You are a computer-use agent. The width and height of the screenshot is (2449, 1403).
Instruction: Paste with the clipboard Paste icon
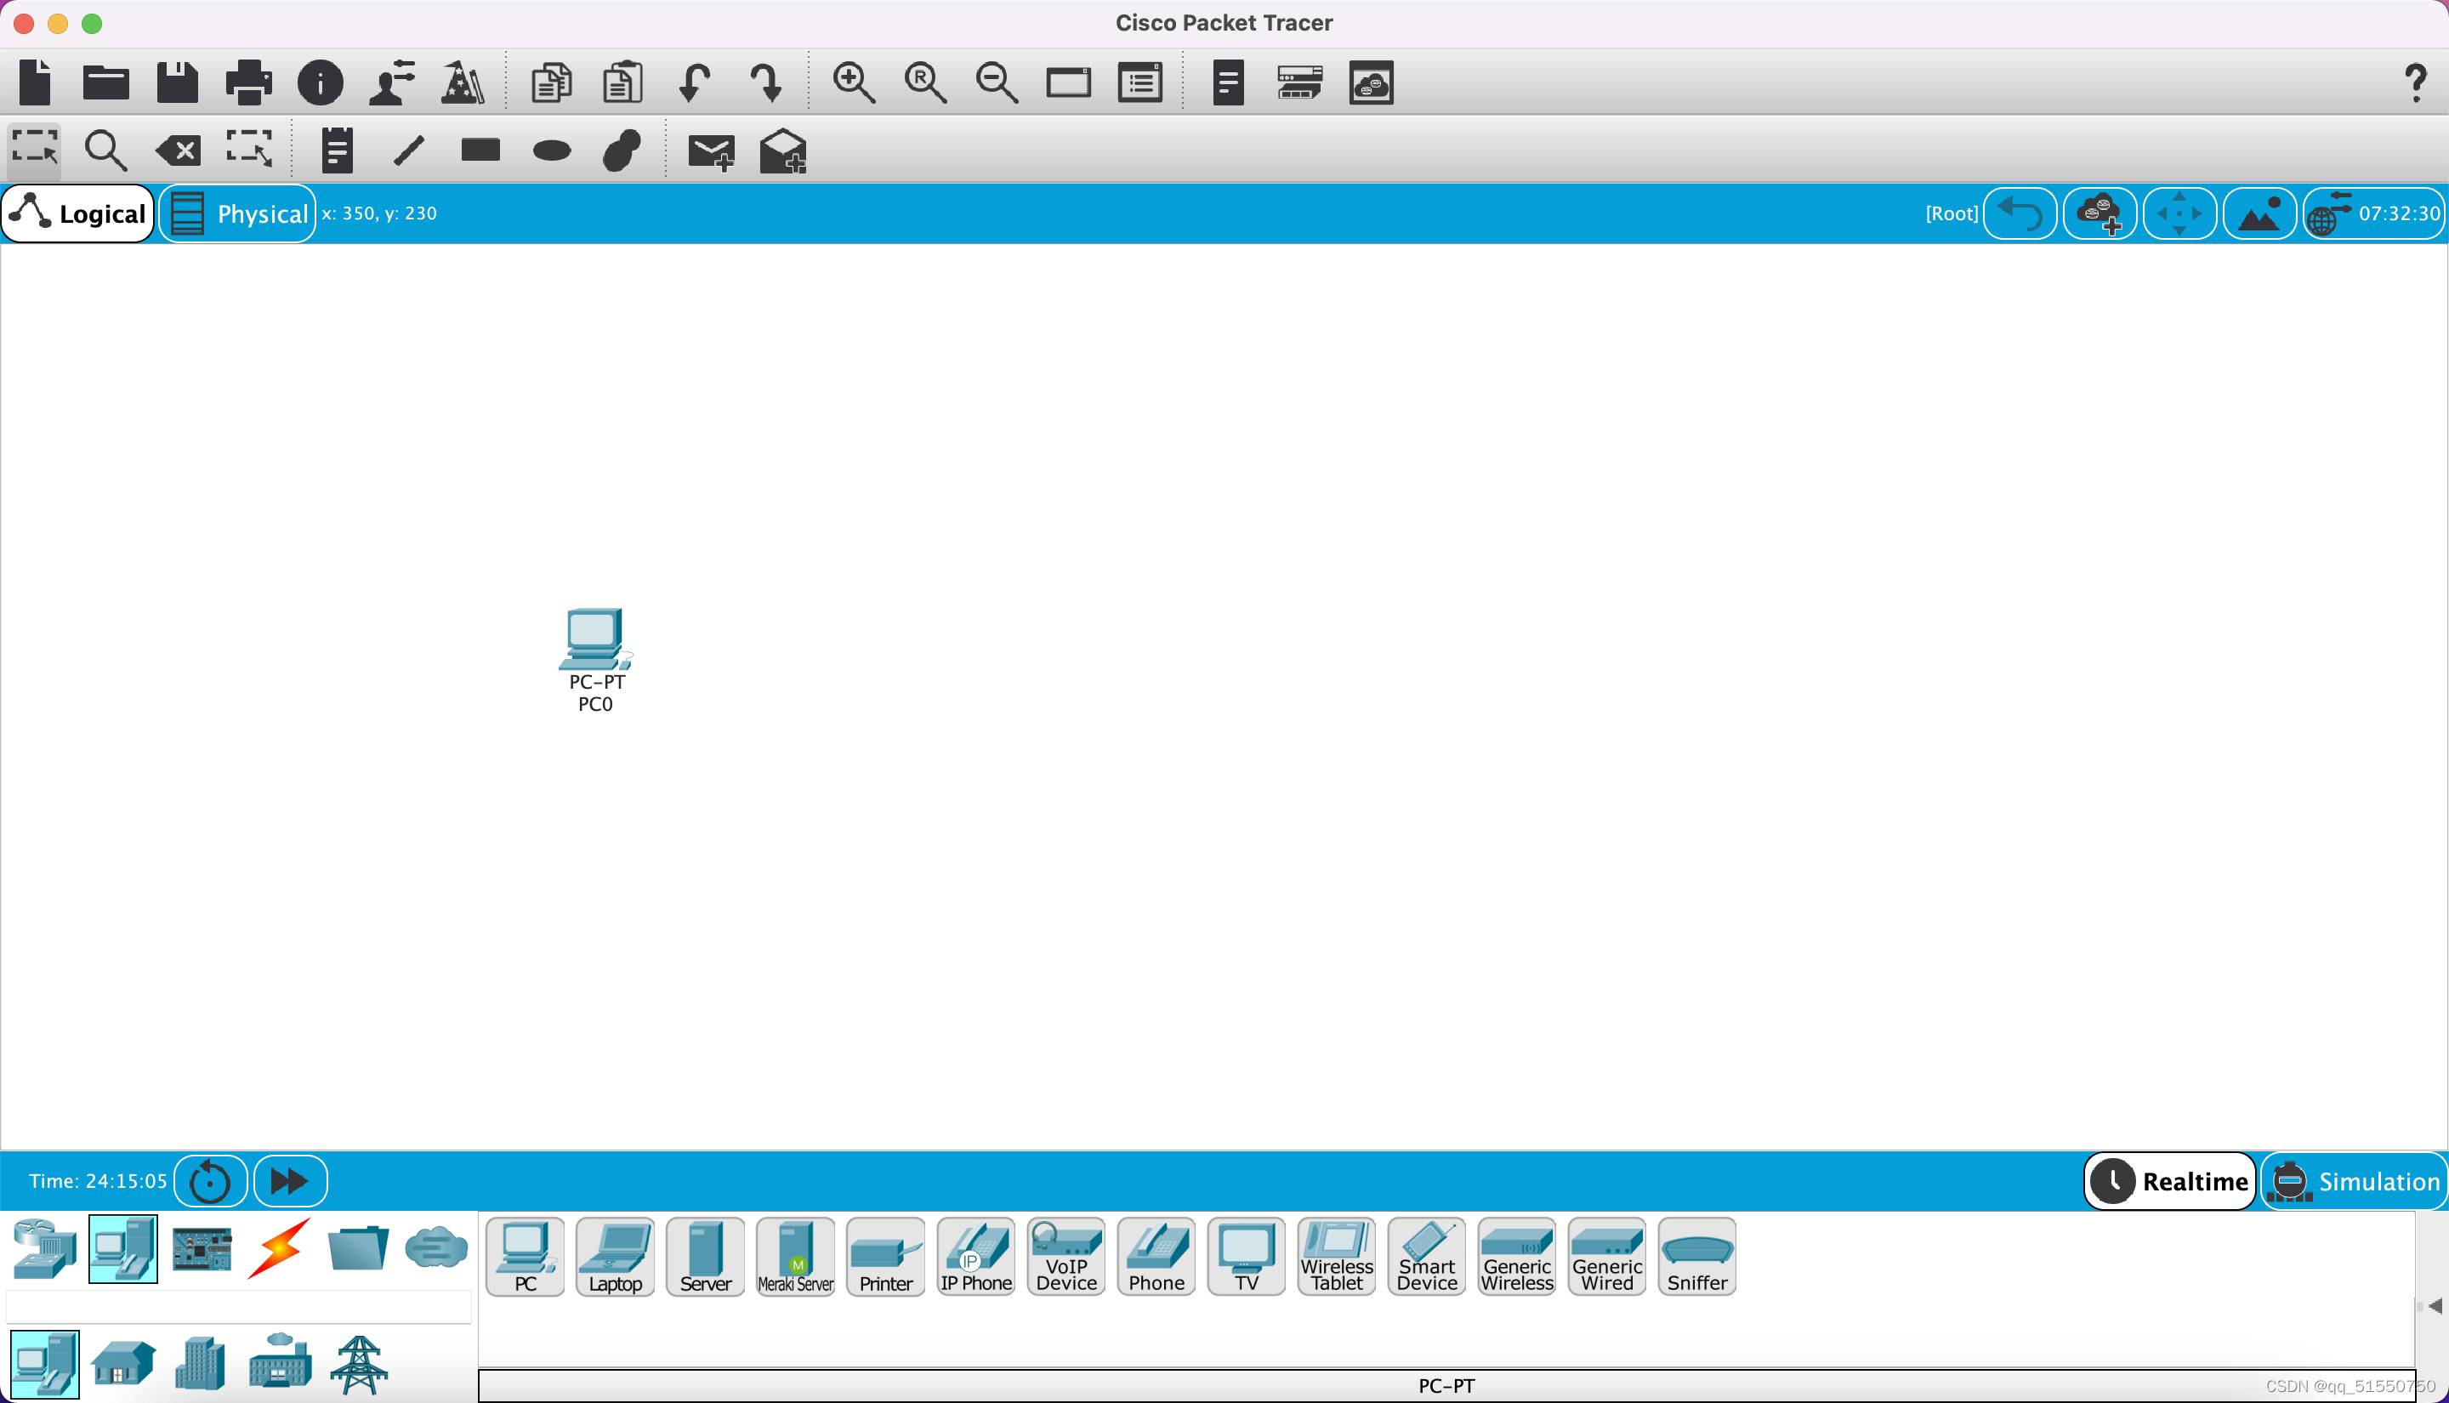[x=622, y=82]
